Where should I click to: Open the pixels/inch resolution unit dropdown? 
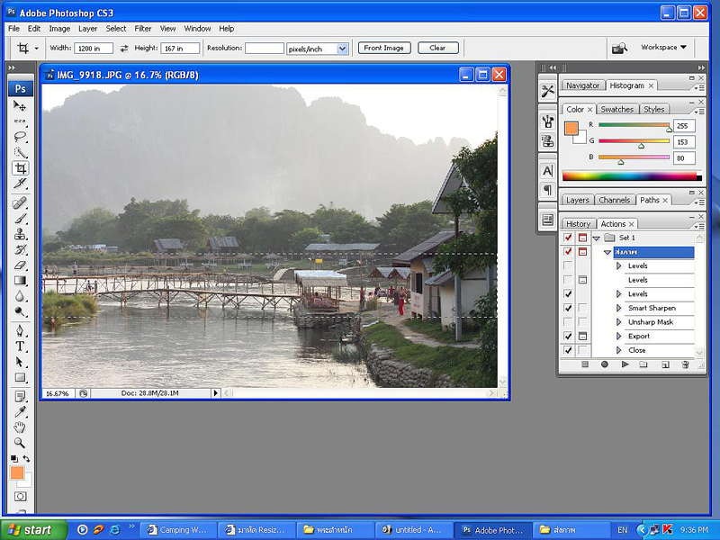click(342, 49)
